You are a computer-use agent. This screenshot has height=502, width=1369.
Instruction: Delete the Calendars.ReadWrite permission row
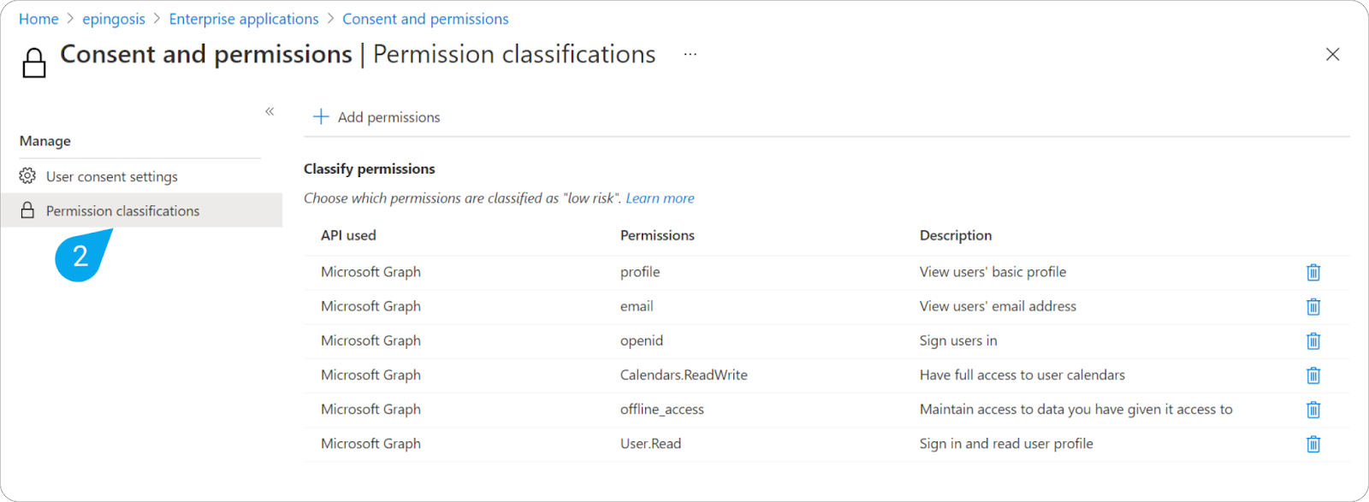pos(1313,375)
